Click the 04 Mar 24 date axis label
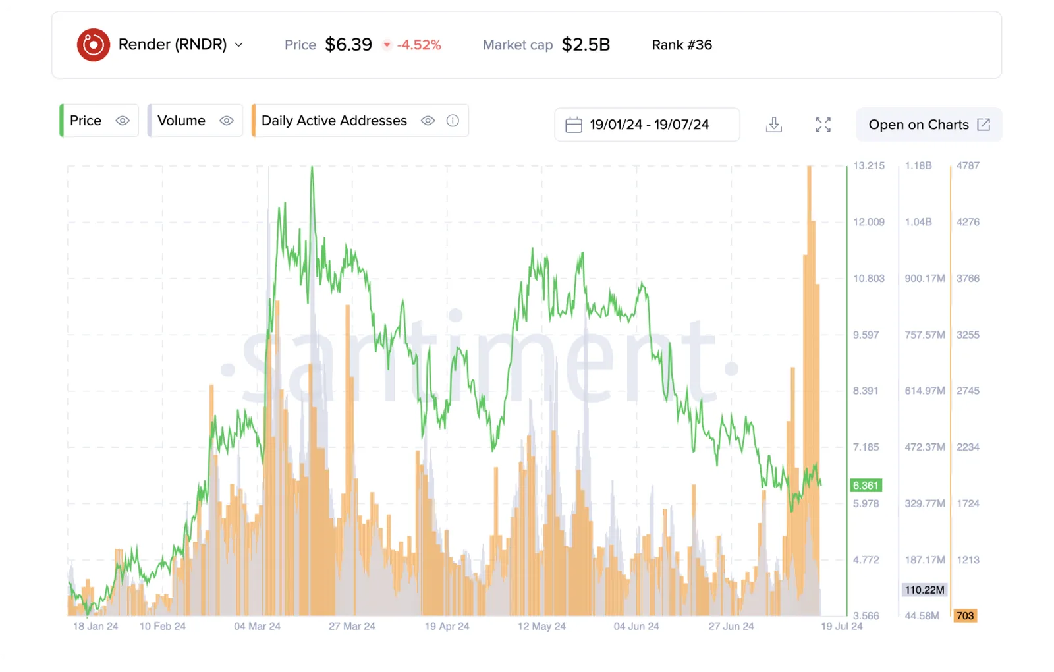The height and width of the screenshot is (672, 1054). [257, 627]
